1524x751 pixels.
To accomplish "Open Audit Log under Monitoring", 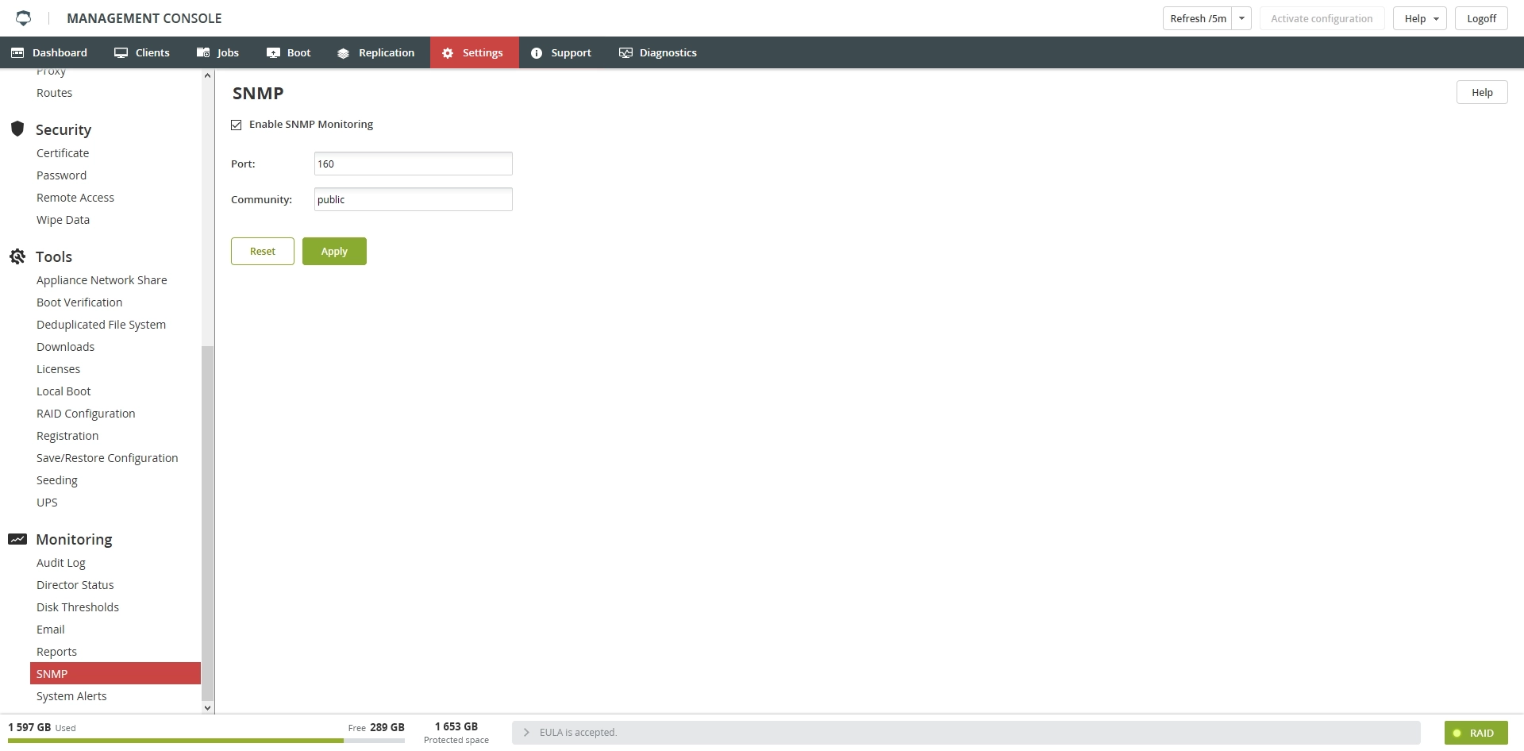I will pyautogui.click(x=61, y=563).
